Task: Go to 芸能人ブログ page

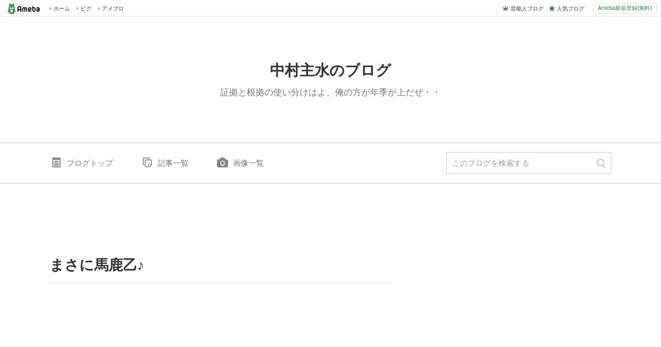Action: click(527, 8)
